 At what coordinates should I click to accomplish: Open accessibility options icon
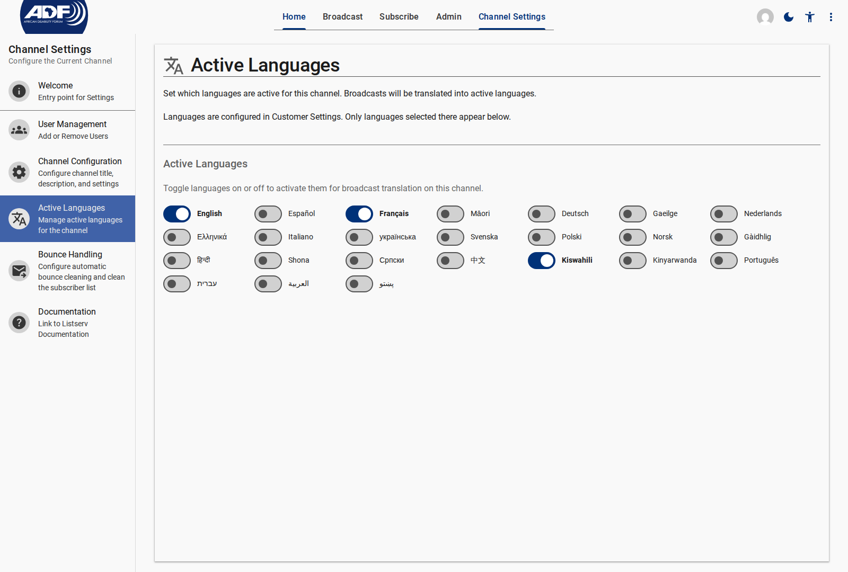(810, 17)
